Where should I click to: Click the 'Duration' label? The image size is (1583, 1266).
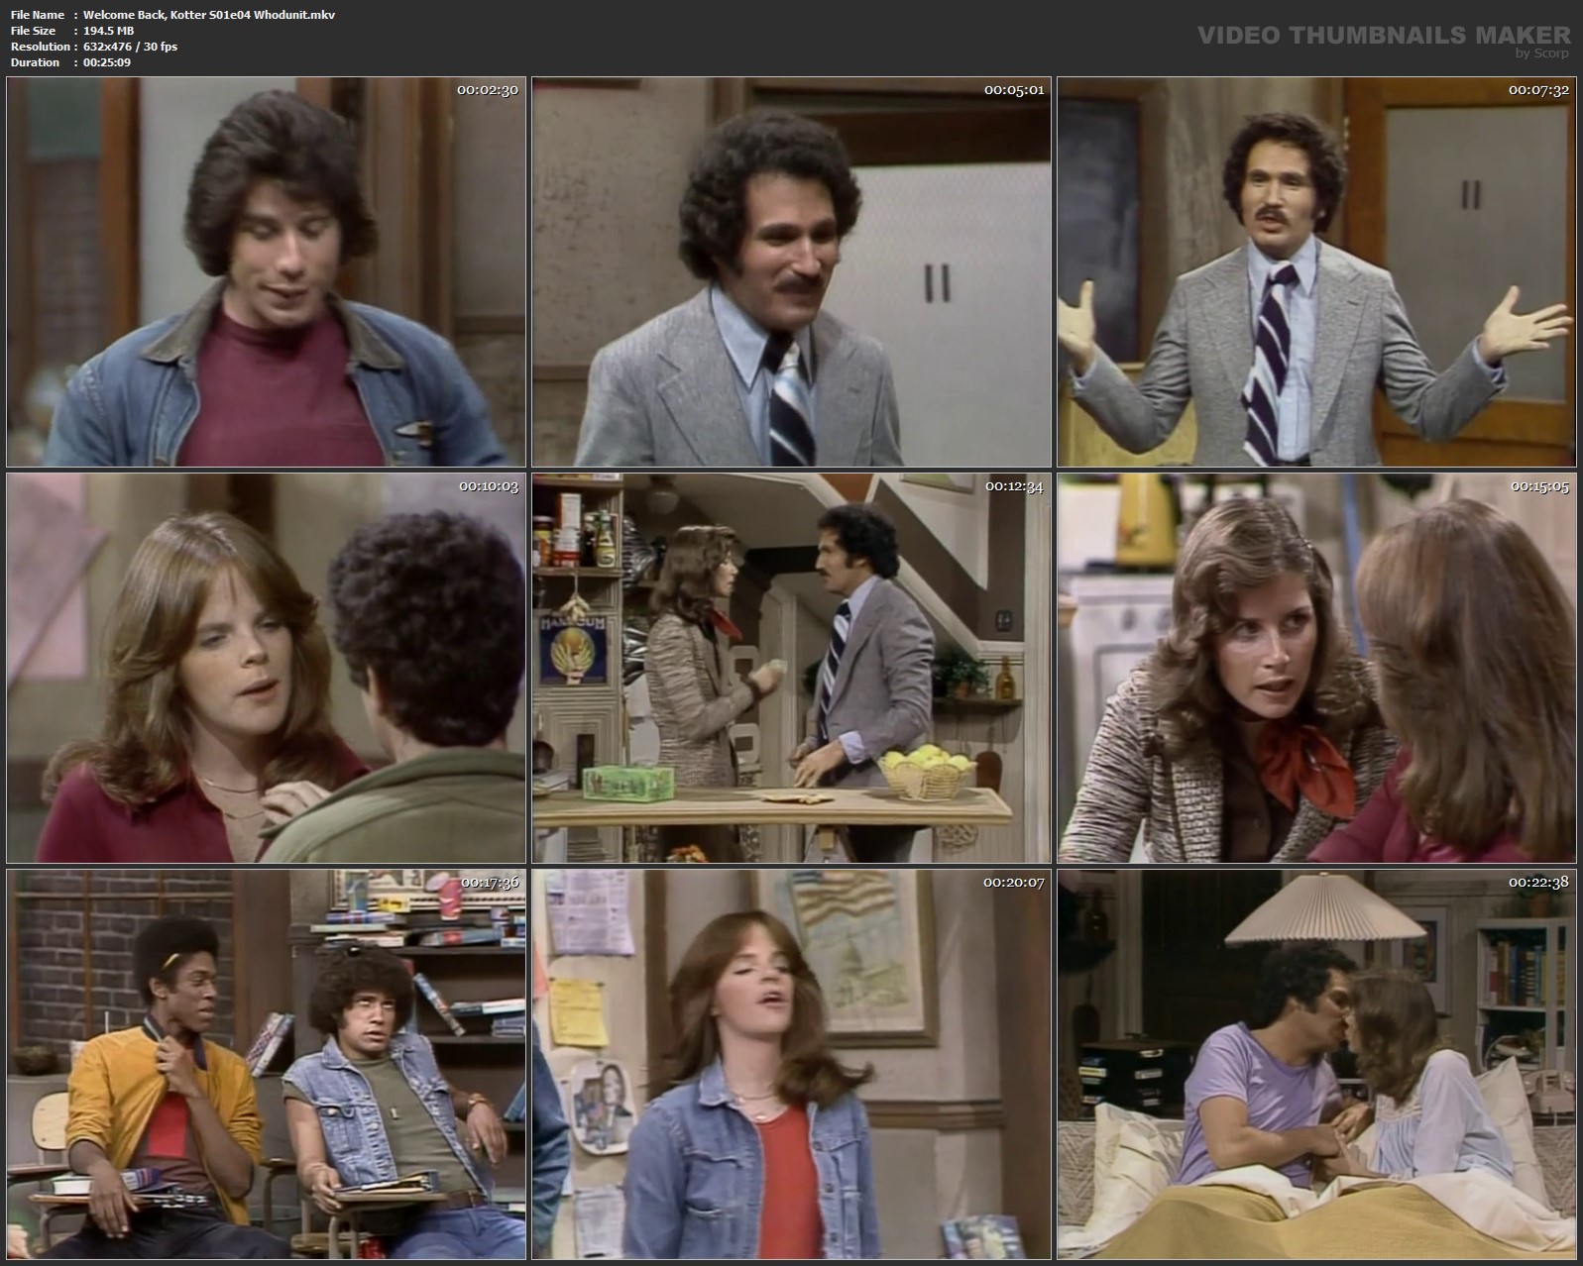[x=36, y=62]
